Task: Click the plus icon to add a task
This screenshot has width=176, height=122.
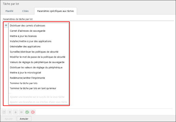Action: tap(6, 25)
